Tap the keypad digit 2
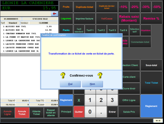The height and width of the screenshot is (124, 164). [x=101, y=100]
